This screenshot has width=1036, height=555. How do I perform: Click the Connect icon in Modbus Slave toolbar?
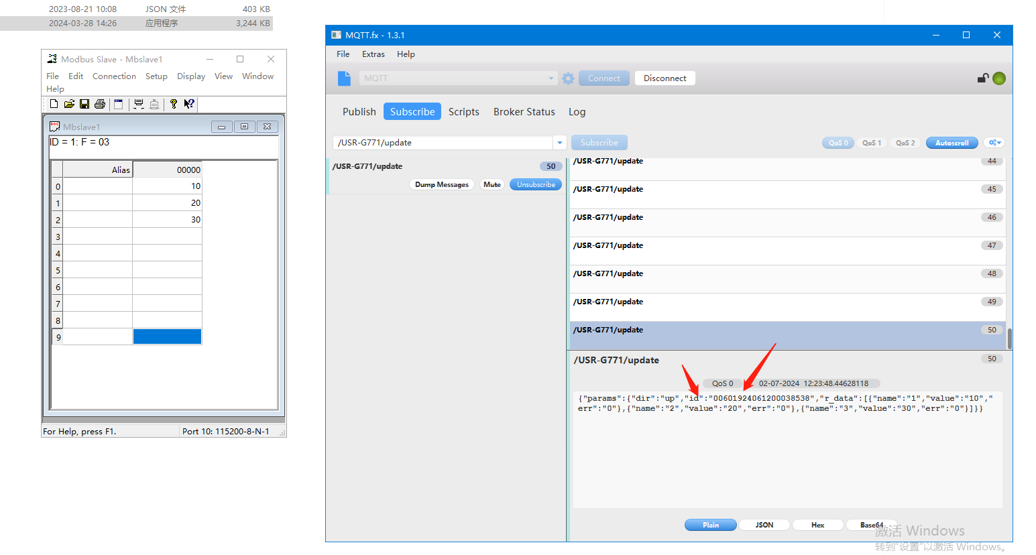tap(139, 104)
